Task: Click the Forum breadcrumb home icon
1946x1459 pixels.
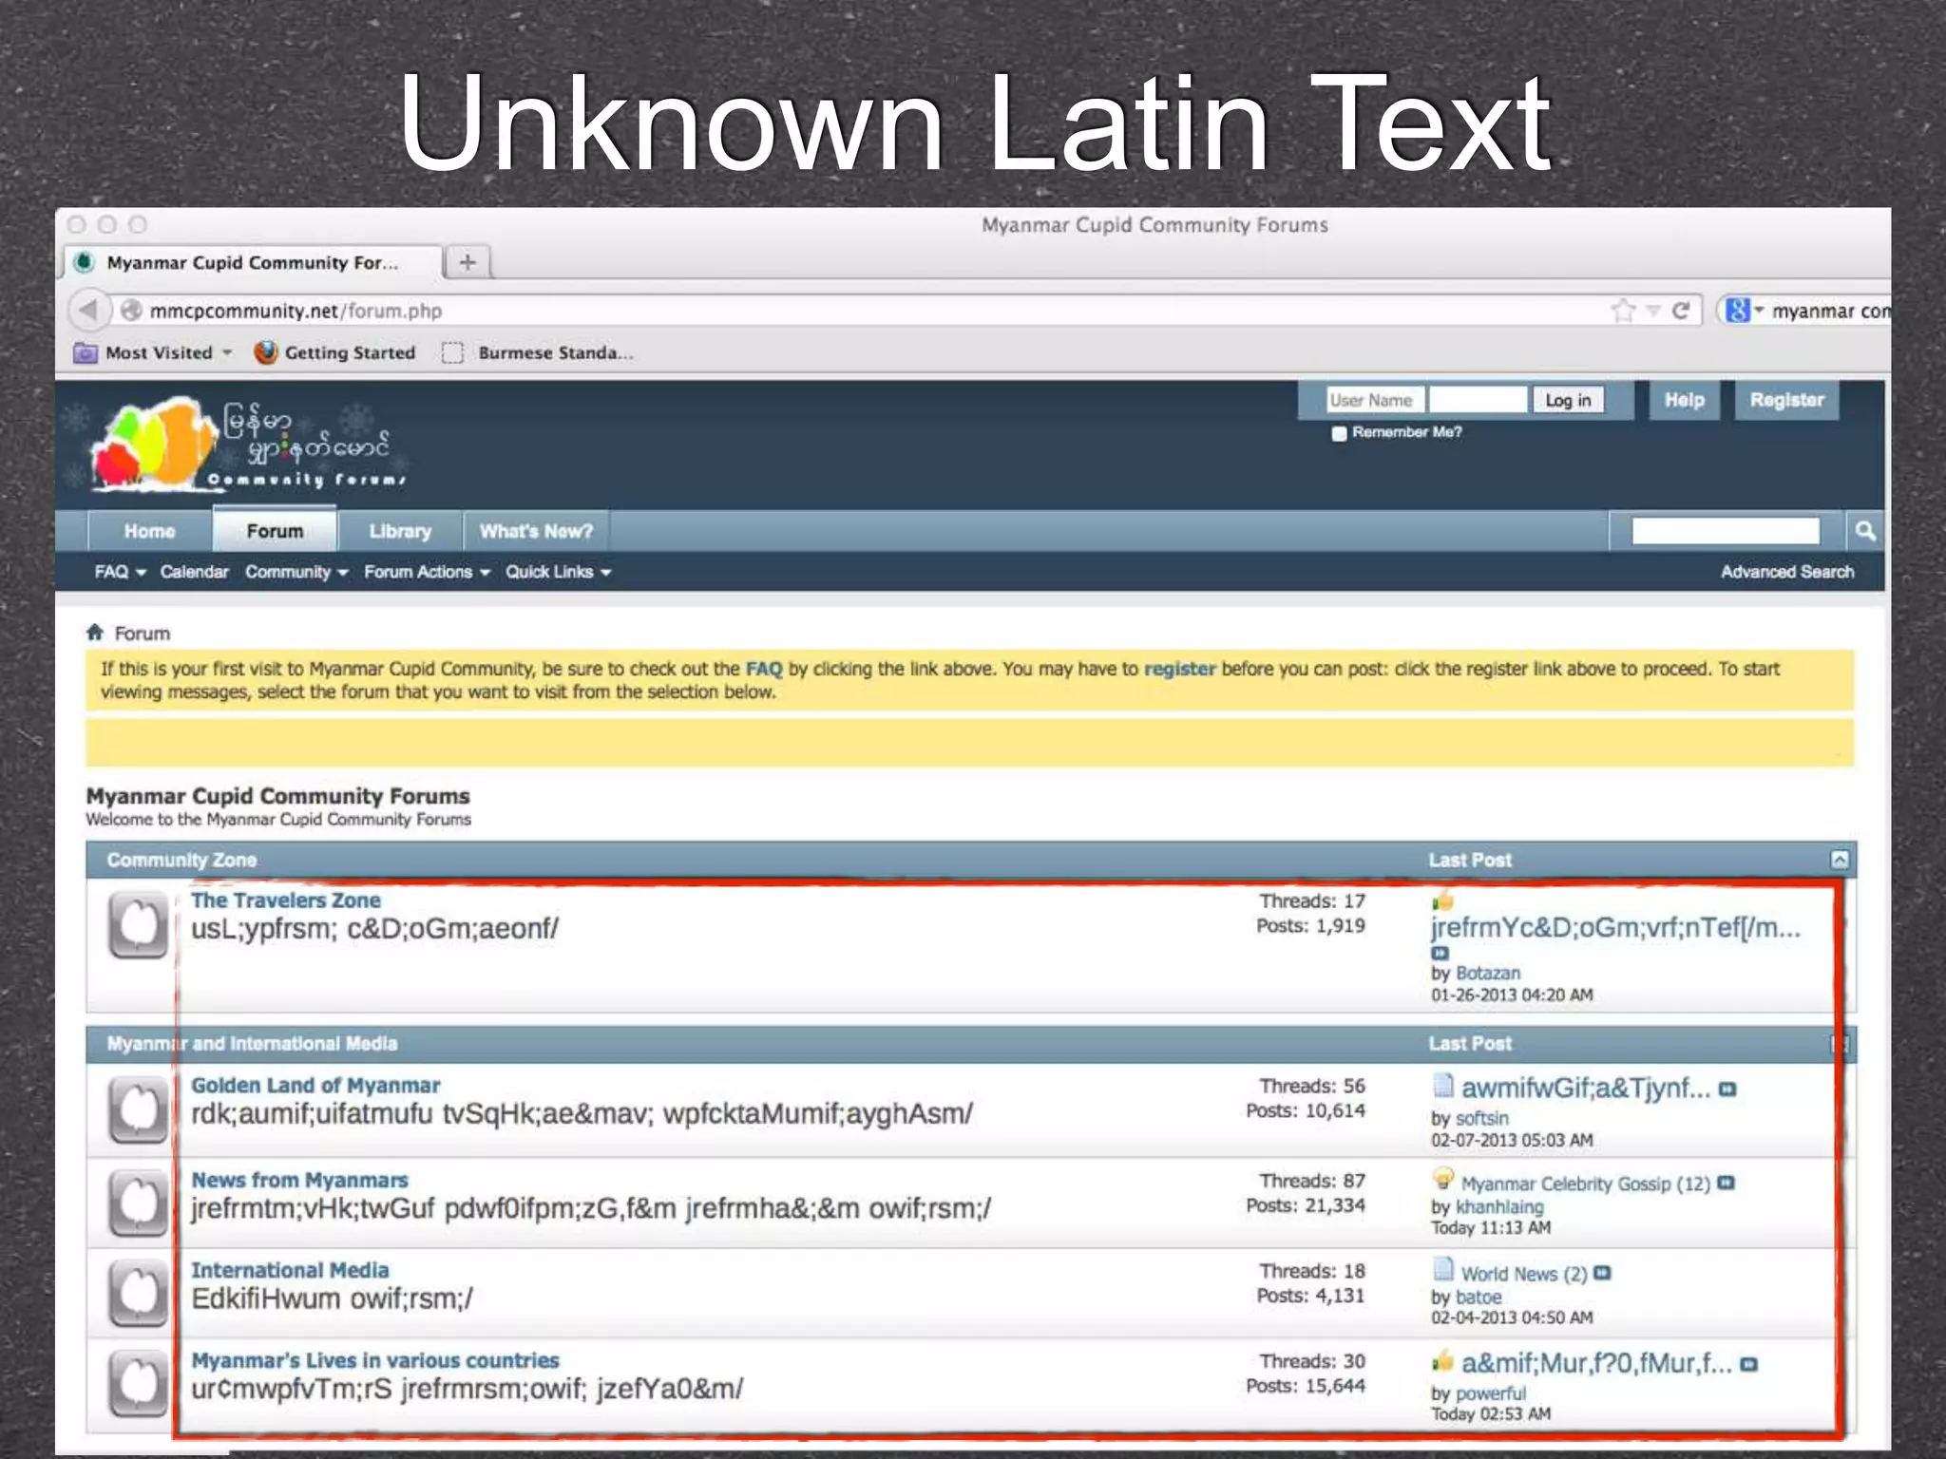Action: tap(94, 633)
